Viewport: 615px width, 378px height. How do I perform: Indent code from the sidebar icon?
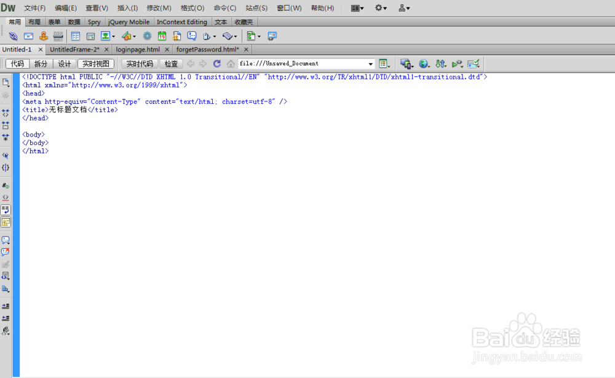tap(6, 306)
